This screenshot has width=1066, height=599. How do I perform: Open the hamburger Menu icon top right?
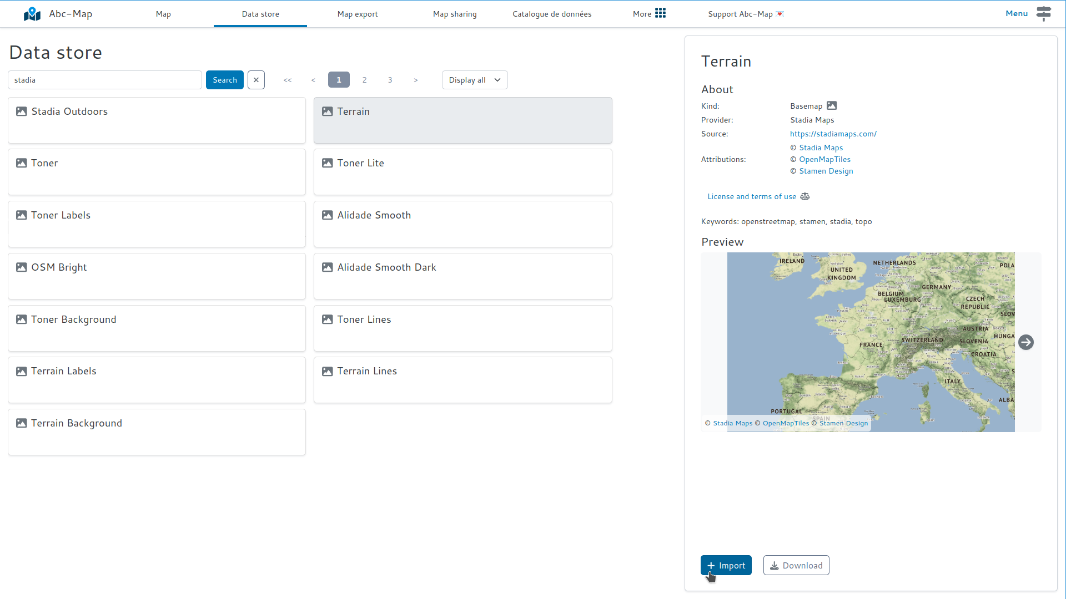1044,13
